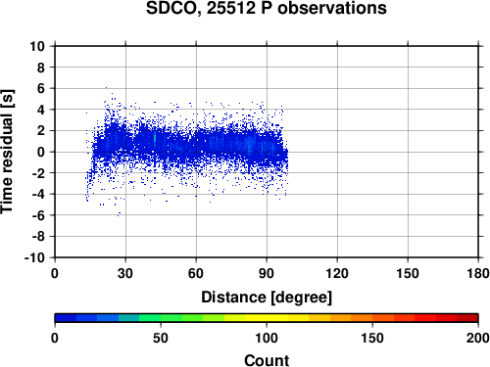Click the x-axis tick label 180
This screenshot has width=490, height=367.
[478, 273]
